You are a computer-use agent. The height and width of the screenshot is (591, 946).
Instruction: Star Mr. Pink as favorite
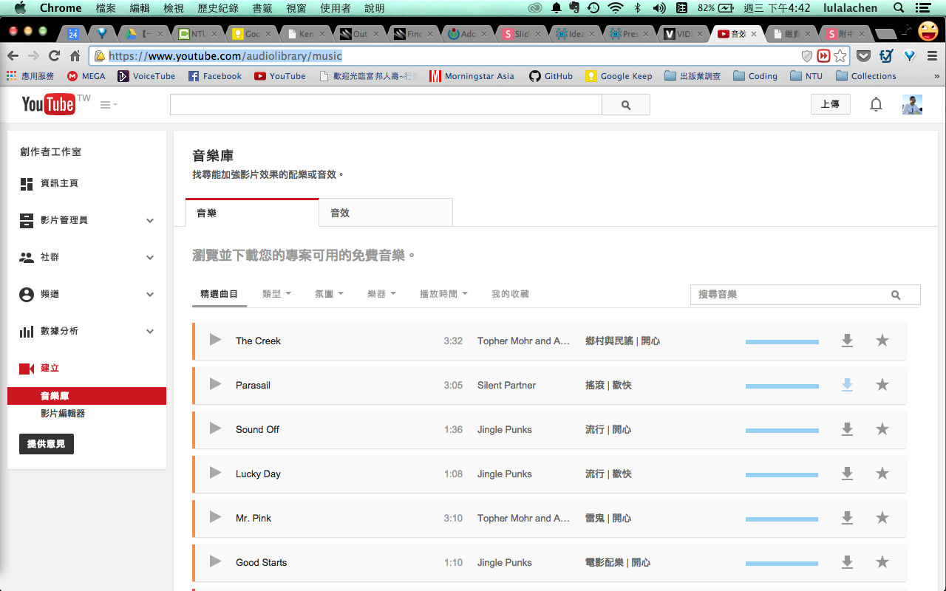[882, 518]
